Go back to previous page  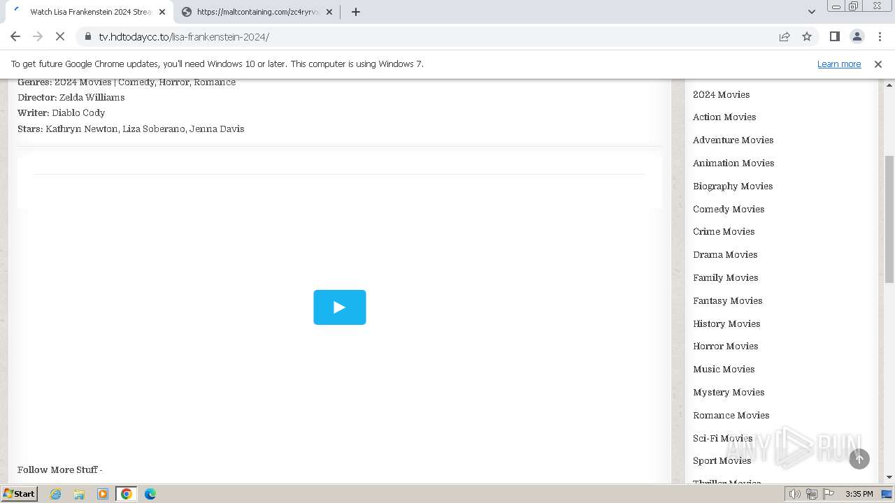tap(15, 36)
